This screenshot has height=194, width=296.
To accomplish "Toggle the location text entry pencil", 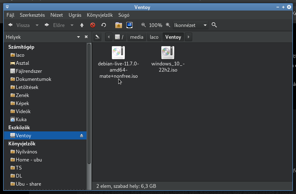I will 97,37.
